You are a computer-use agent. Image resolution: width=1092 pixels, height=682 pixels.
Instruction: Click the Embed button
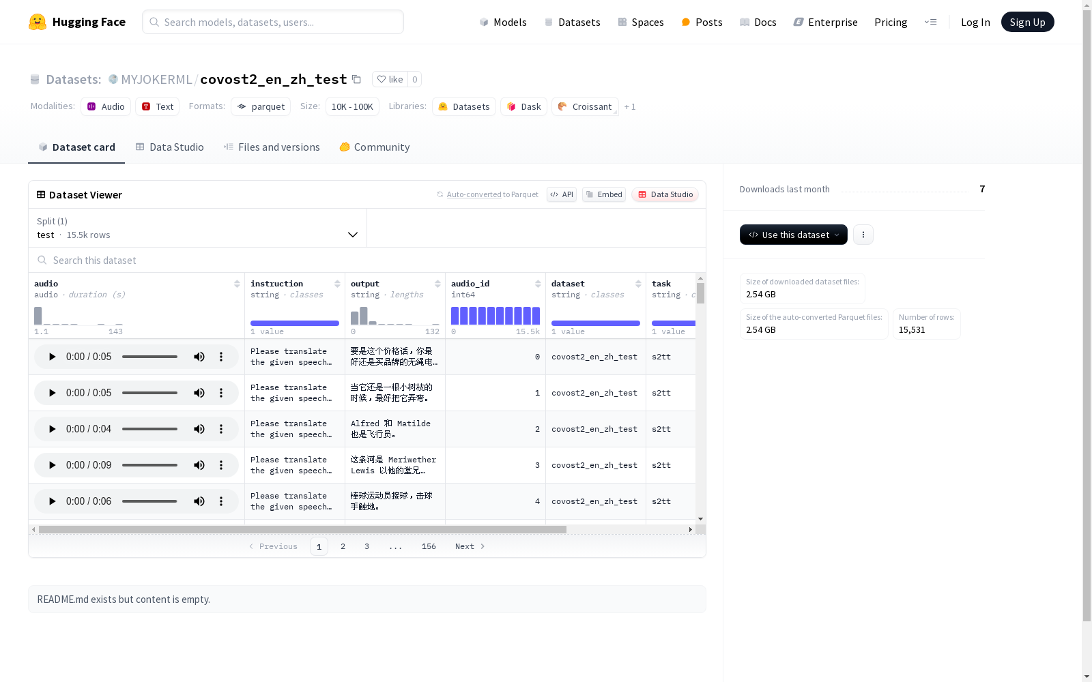pos(604,194)
